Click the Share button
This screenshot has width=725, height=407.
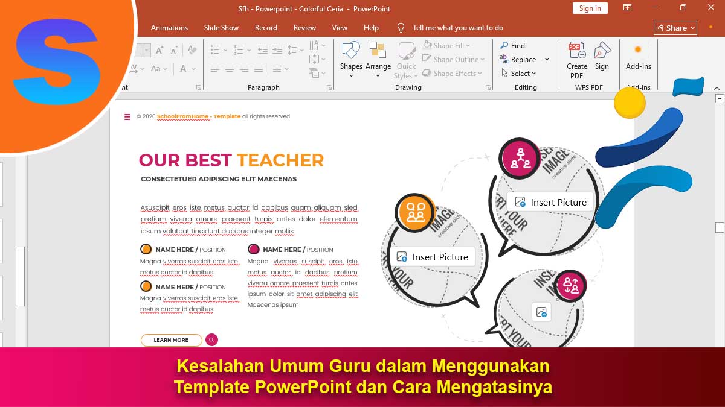click(x=675, y=28)
